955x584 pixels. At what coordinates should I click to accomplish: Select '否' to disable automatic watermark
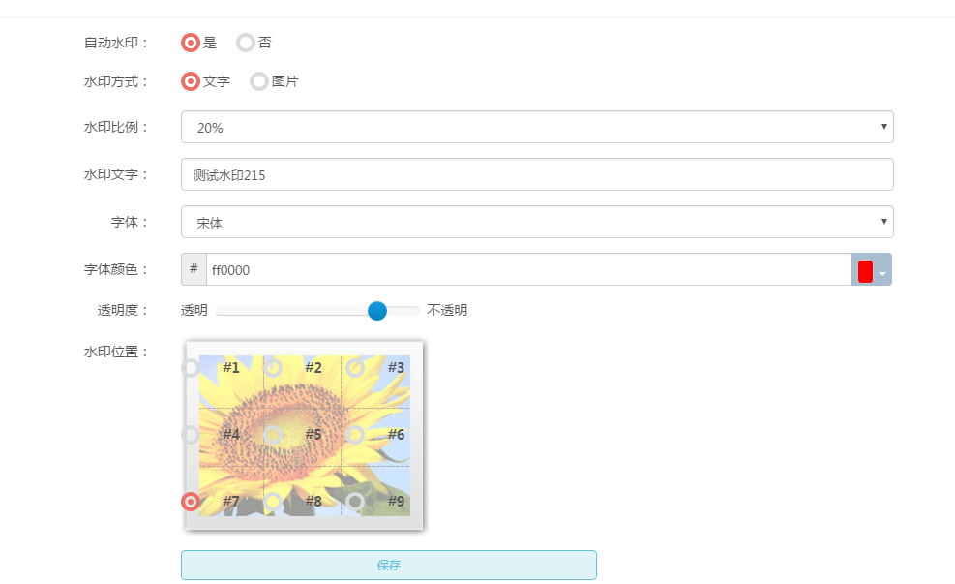246,43
